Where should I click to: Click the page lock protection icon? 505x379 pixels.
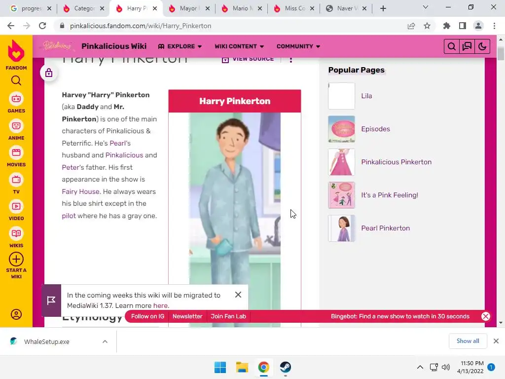point(49,73)
